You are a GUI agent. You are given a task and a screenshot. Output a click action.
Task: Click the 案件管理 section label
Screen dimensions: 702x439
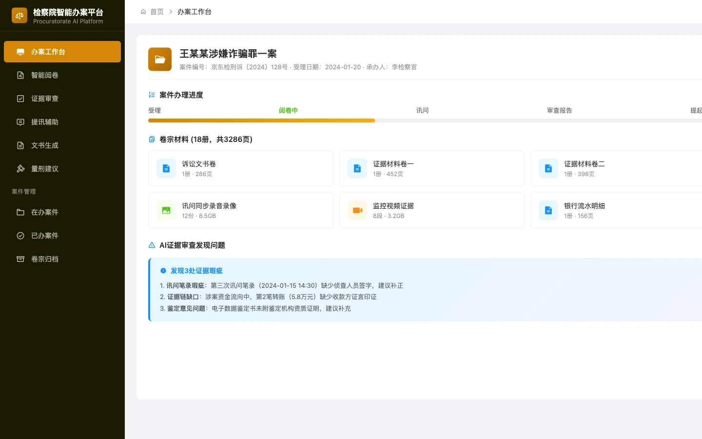click(24, 192)
